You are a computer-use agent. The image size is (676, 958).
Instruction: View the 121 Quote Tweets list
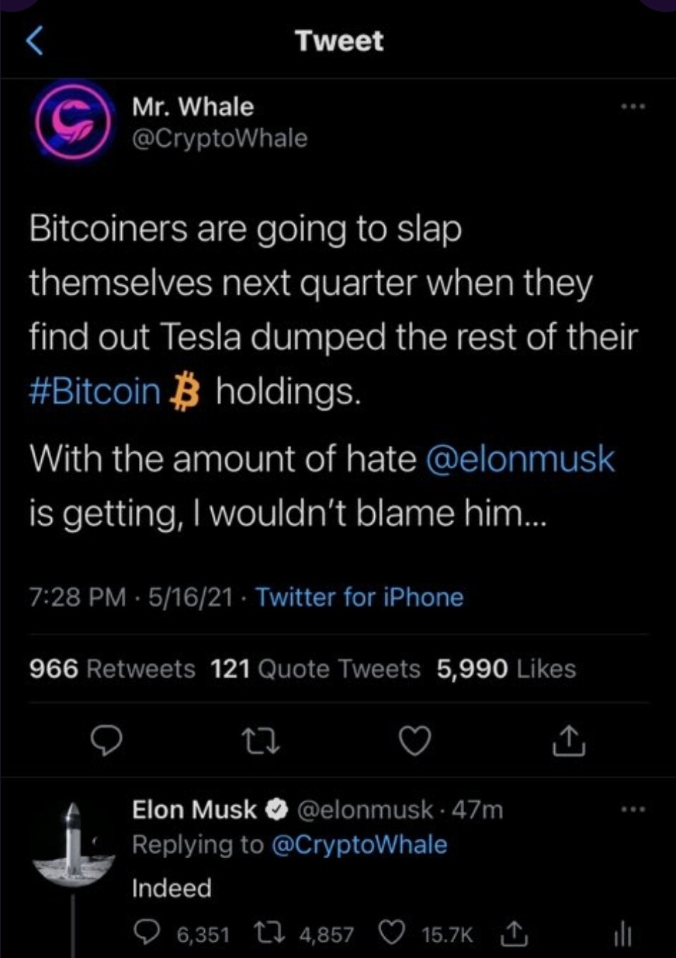coord(315,668)
